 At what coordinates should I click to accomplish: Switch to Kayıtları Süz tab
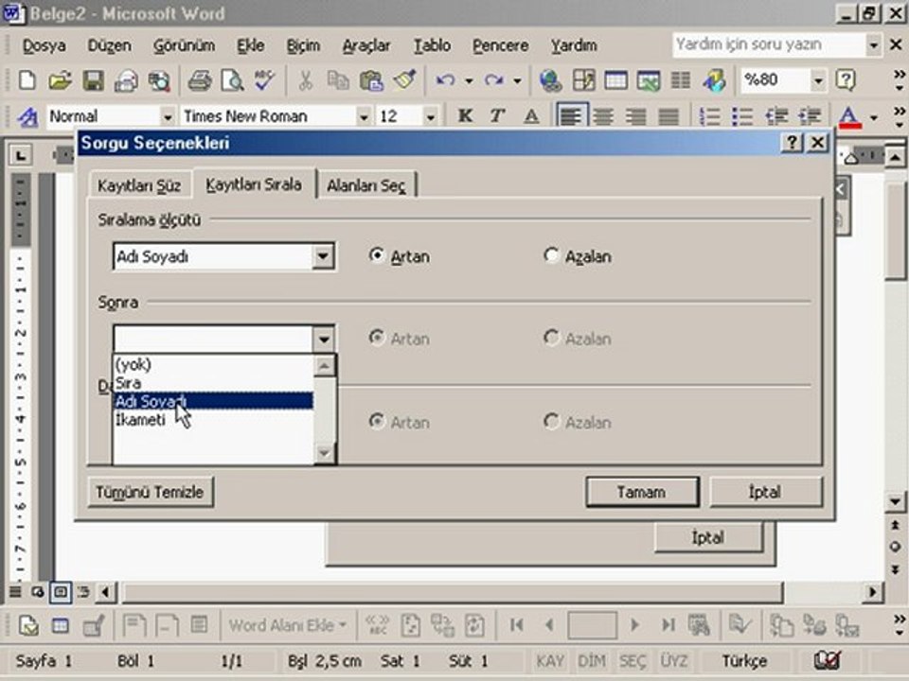tap(139, 186)
